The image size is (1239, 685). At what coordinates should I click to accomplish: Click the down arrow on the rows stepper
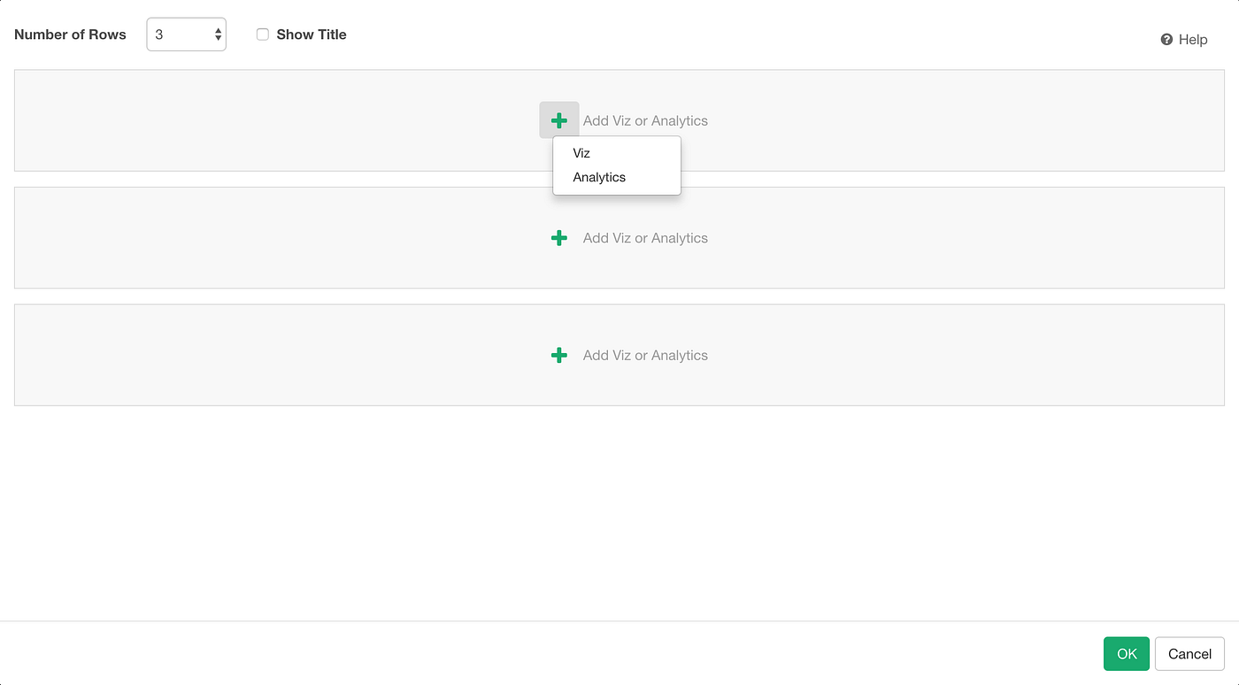click(x=217, y=39)
